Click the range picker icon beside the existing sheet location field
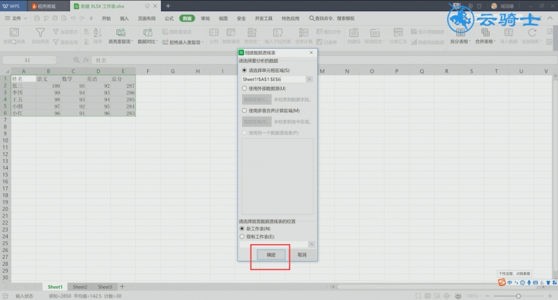 pyautogui.click(x=311, y=244)
